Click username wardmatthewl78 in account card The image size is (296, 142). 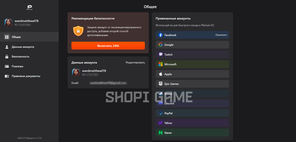click(94, 71)
